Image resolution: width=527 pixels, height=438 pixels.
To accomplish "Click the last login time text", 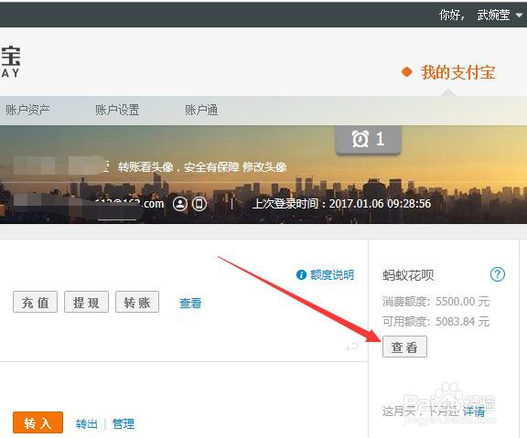I will point(341,204).
